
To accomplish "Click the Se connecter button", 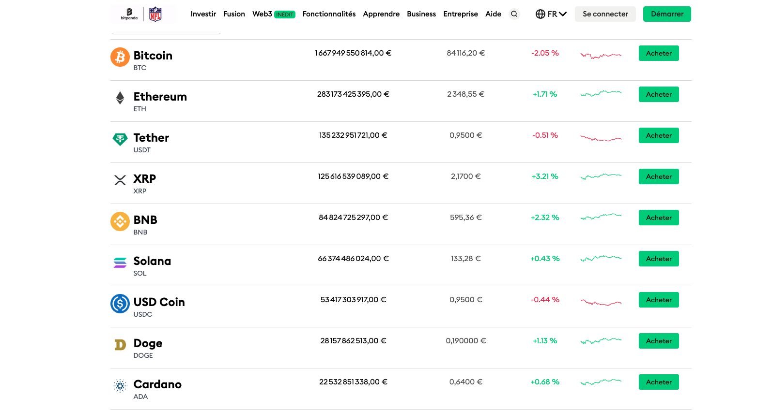I will (605, 14).
